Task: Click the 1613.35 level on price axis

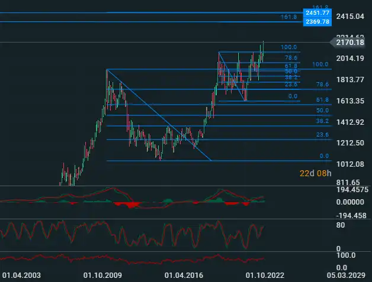Action: pos(348,101)
